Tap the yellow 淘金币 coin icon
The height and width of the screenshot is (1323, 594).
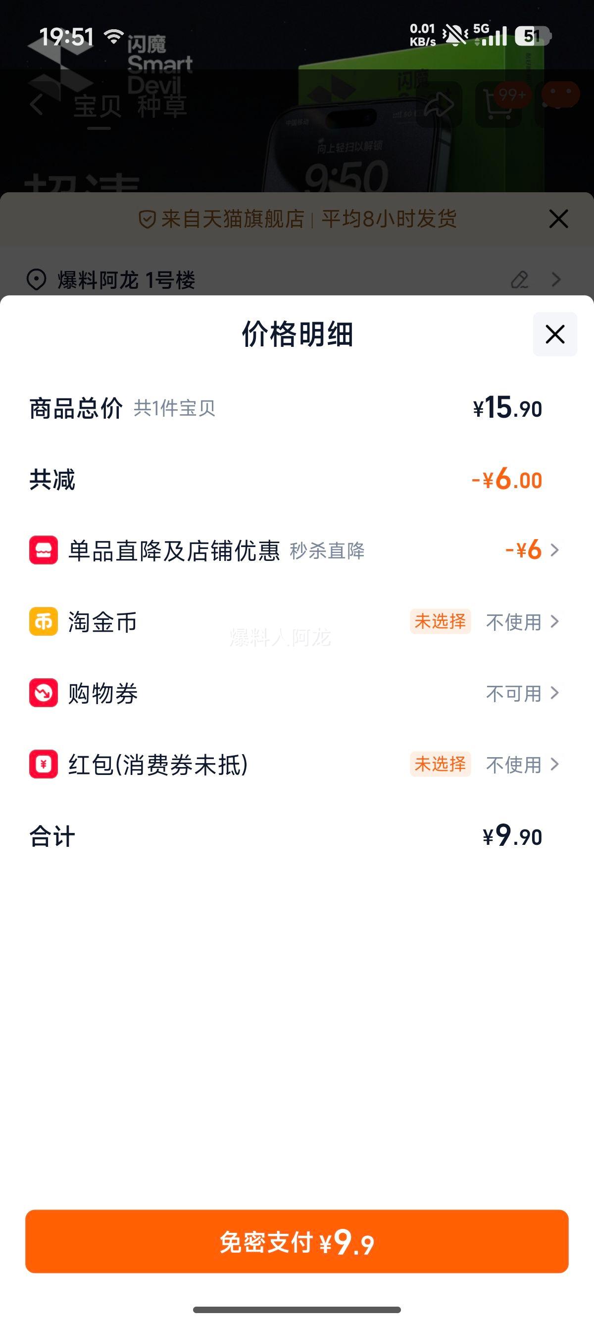click(x=44, y=621)
